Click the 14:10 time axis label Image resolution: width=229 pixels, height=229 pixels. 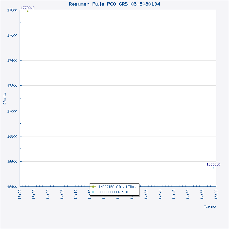click(76, 194)
